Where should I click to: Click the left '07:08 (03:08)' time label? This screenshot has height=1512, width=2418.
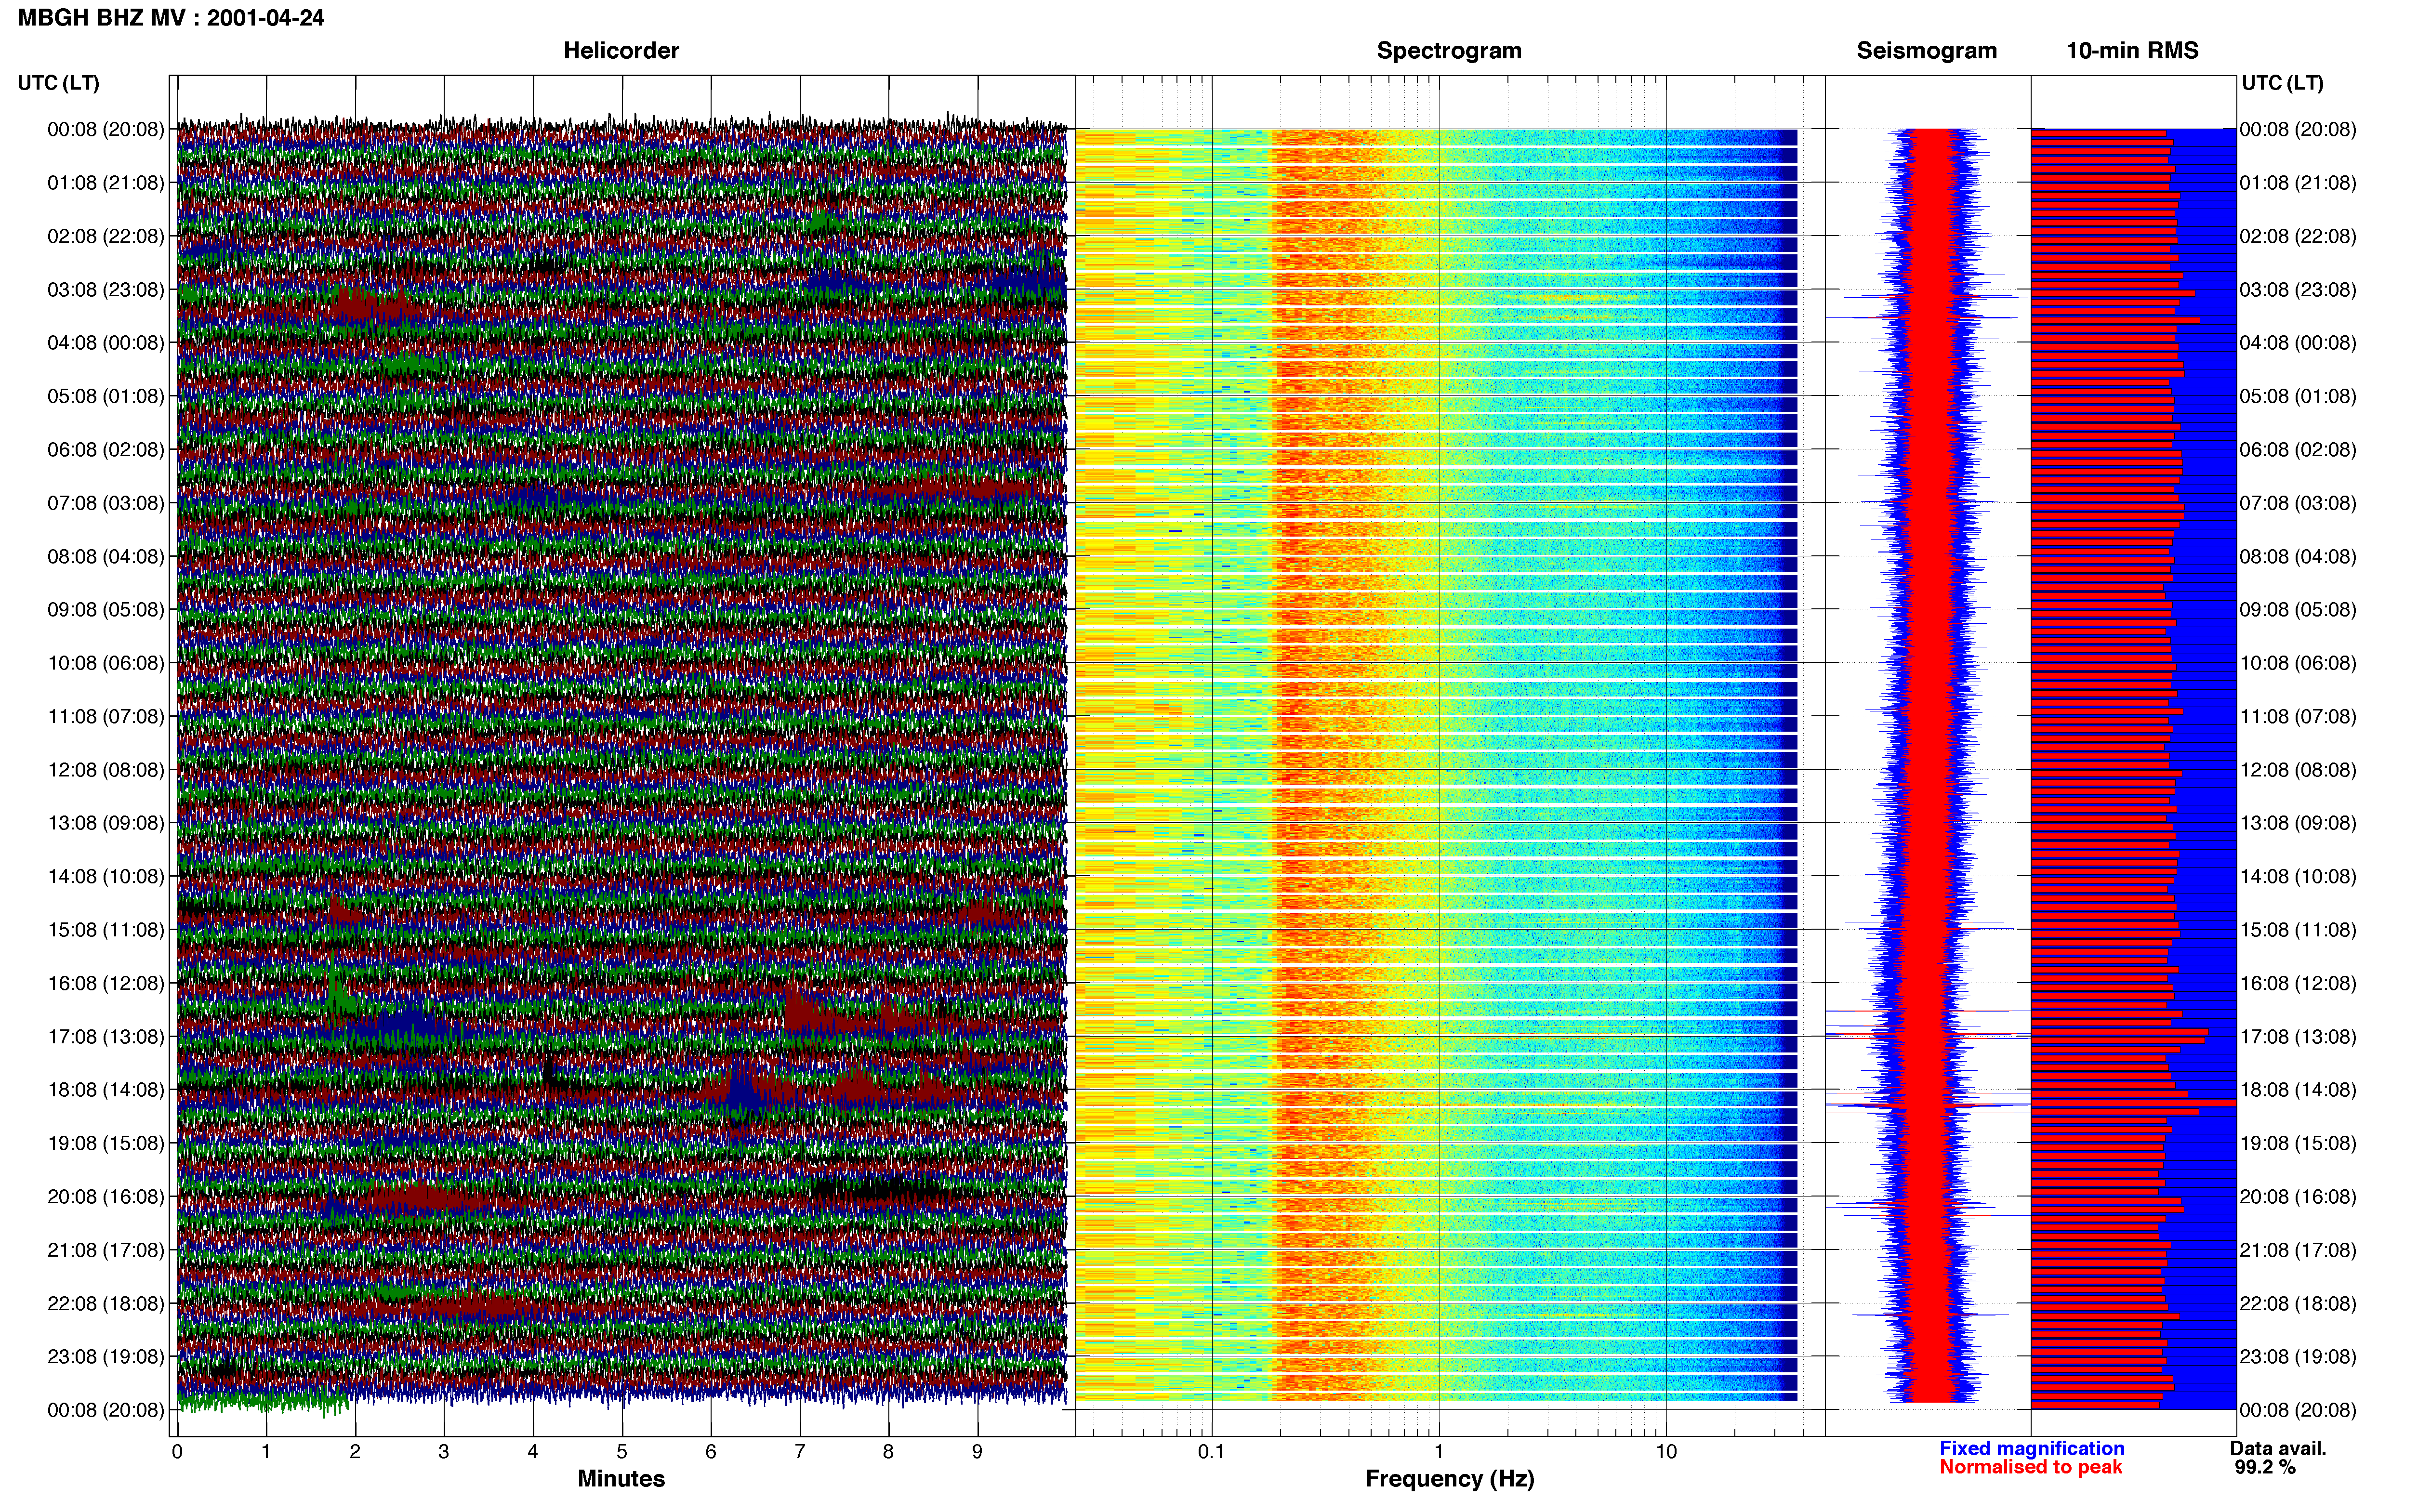(105, 503)
